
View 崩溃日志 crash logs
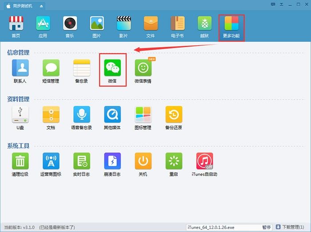(x=112, y=161)
